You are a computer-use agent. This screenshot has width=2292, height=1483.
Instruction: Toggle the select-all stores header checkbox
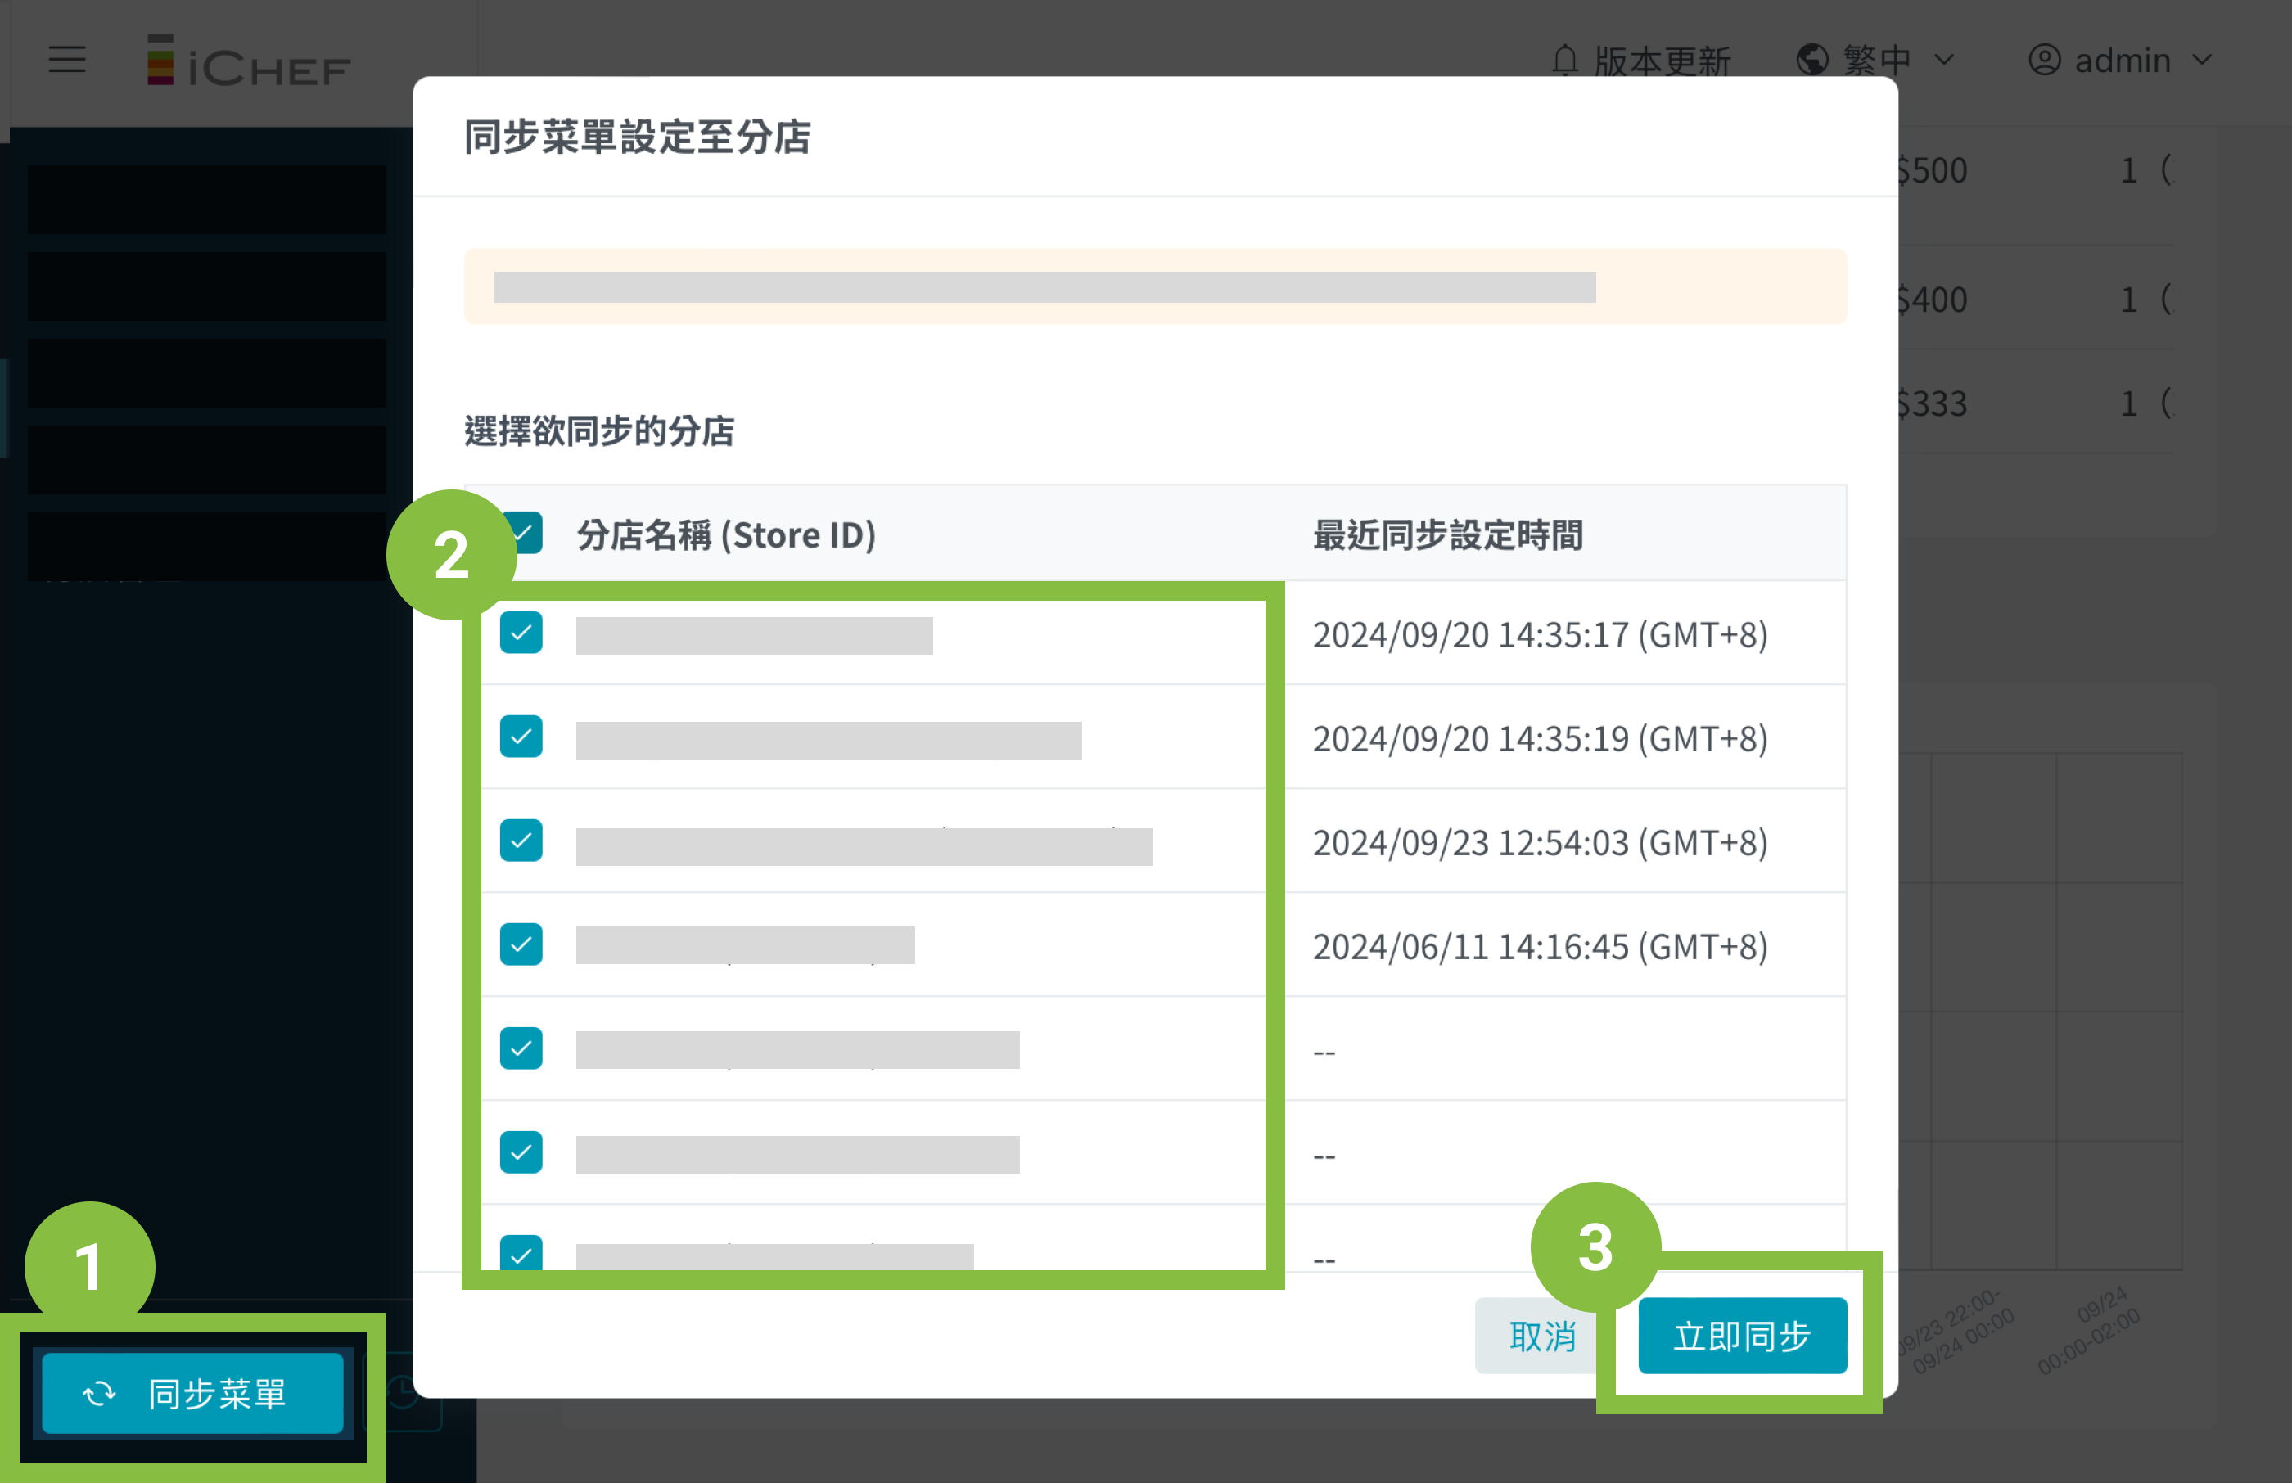point(527,533)
